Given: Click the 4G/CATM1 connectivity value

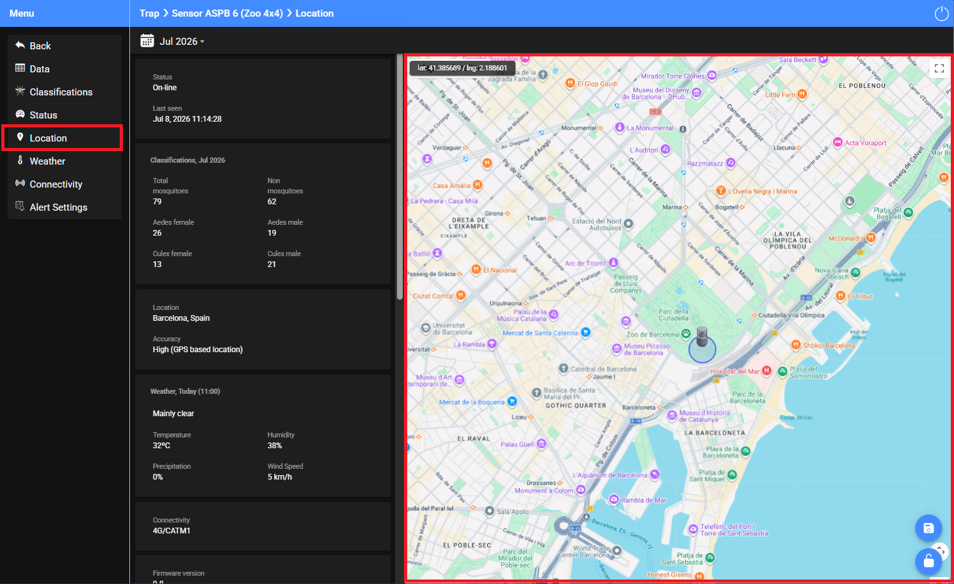Looking at the screenshot, I should (172, 531).
